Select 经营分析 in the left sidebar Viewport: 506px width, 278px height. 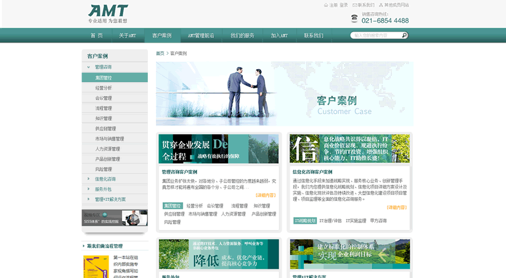pyautogui.click(x=104, y=88)
